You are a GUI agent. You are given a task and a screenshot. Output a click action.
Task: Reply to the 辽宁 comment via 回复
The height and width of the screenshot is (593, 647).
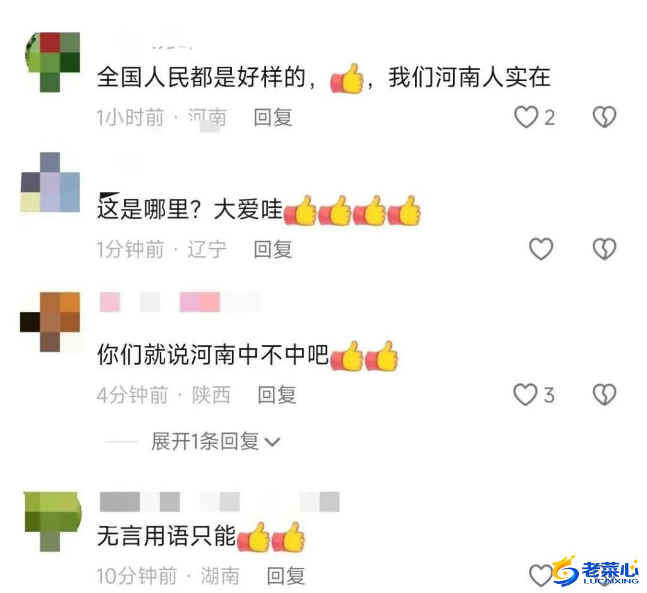(x=273, y=249)
